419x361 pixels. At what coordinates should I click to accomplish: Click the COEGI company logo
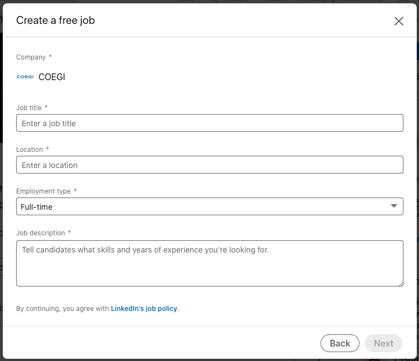tap(25, 77)
